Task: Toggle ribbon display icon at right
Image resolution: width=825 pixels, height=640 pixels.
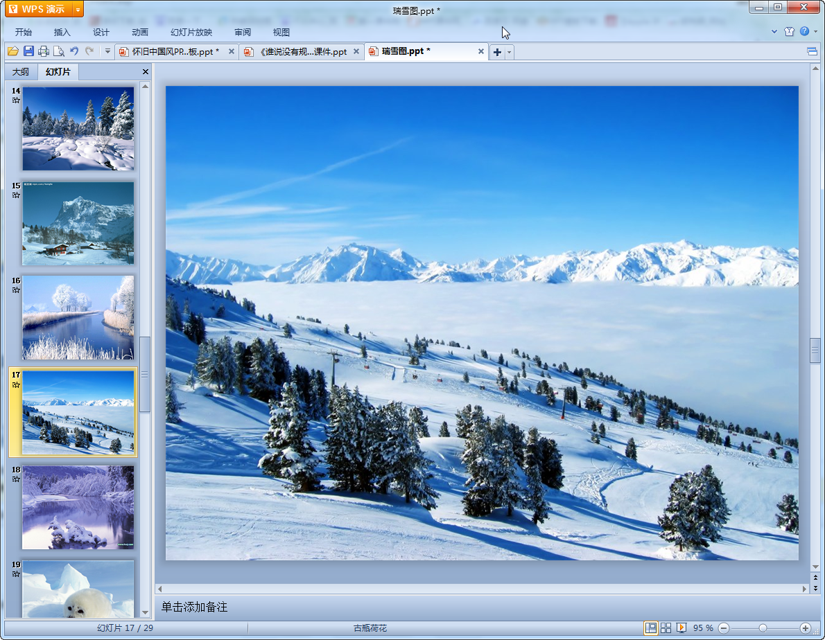Action: point(812,51)
